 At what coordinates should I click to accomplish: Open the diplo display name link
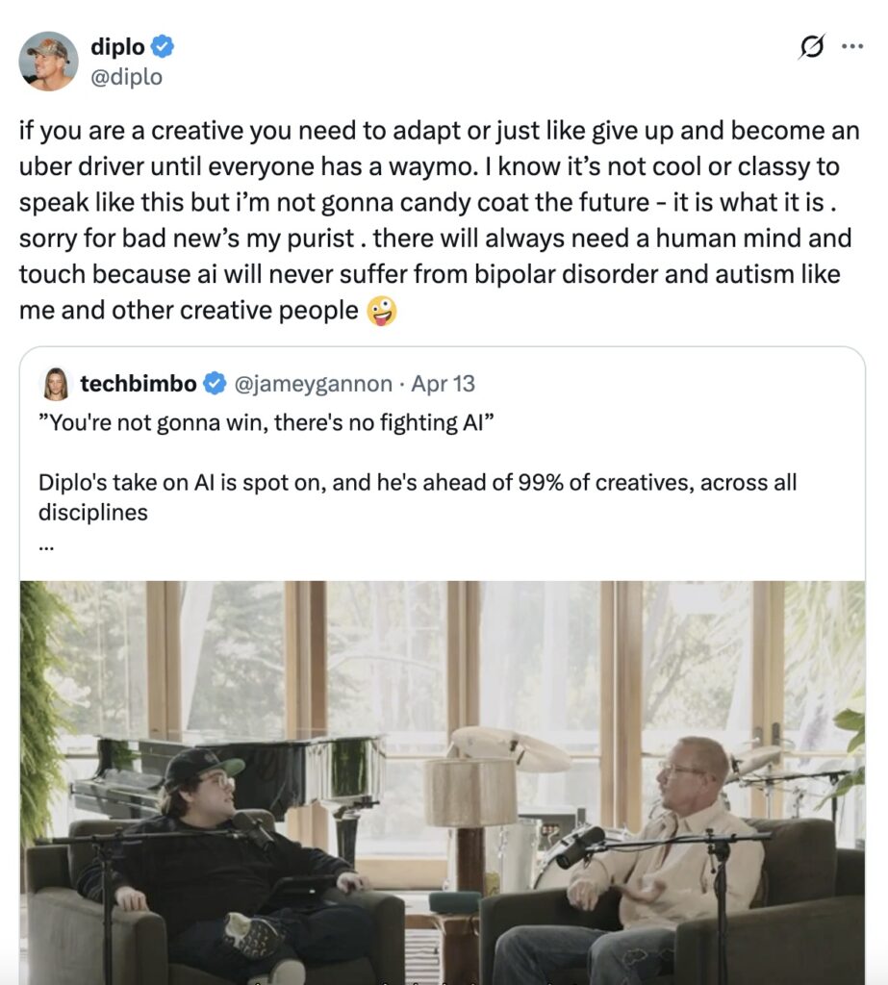coord(118,46)
